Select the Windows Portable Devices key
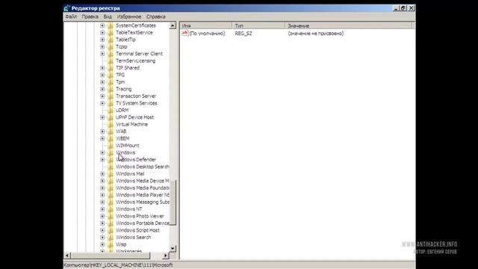The height and width of the screenshot is (269, 478). [143, 223]
